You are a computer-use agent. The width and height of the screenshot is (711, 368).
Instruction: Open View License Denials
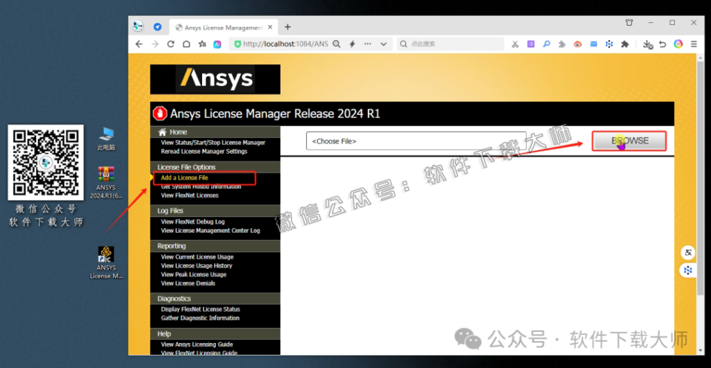tap(188, 283)
